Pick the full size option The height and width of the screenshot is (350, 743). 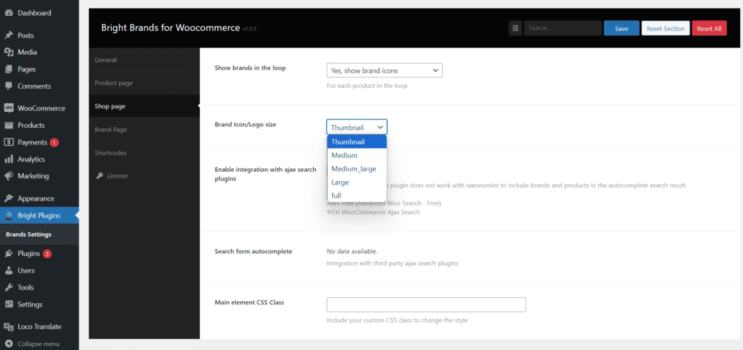click(x=336, y=196)
